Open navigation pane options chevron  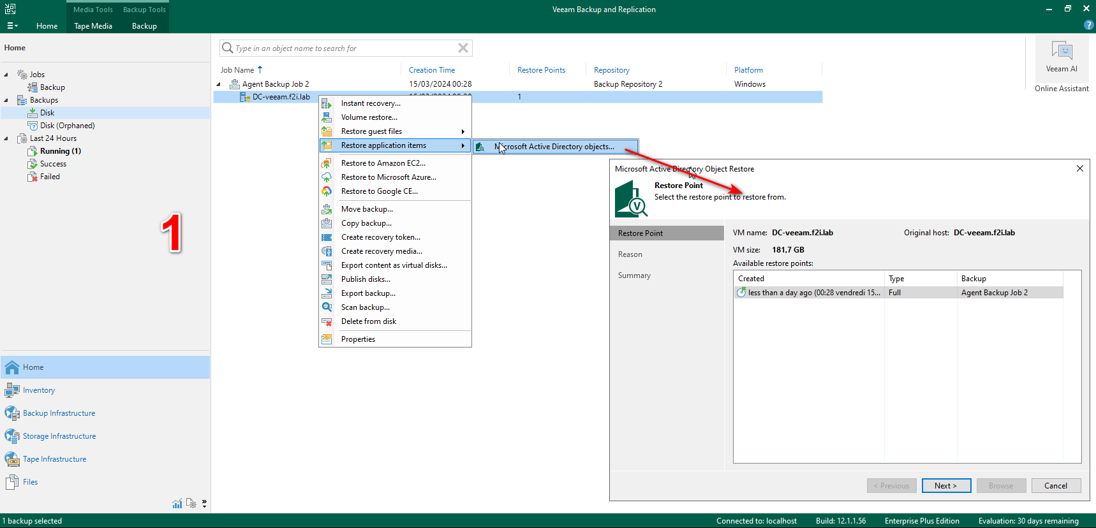point(204,504)
